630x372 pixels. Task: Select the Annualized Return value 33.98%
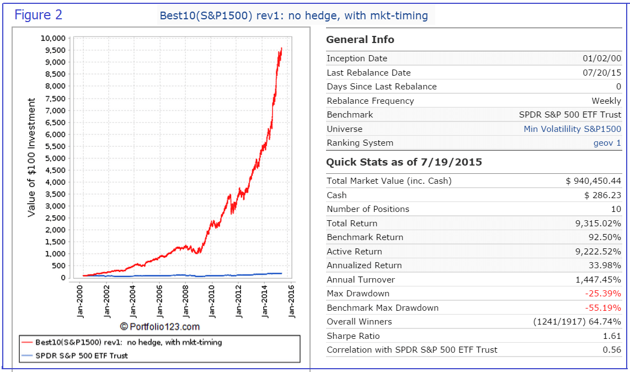point(605,265)
